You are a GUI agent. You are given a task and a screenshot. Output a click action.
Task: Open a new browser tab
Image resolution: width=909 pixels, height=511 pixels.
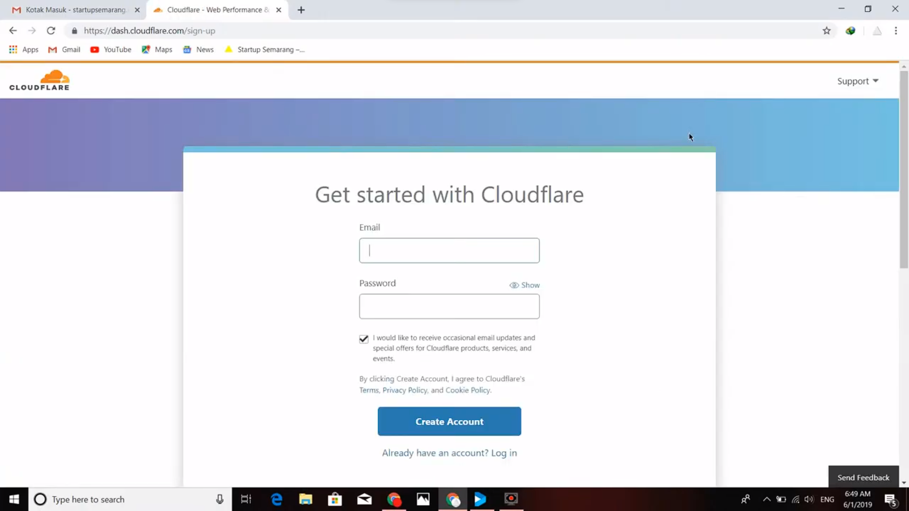(301, 10)
